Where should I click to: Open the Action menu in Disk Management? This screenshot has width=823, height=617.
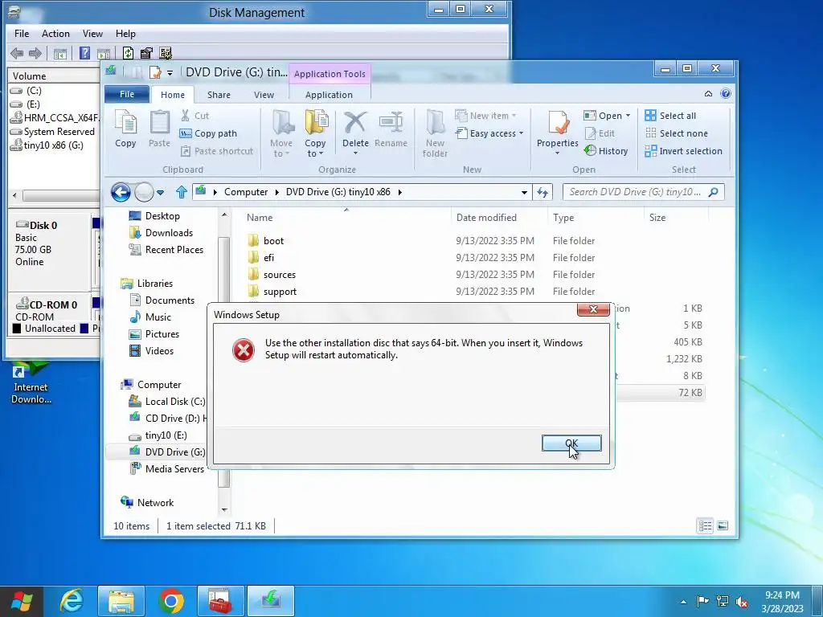pyautogui.click(x=55, y=34)
